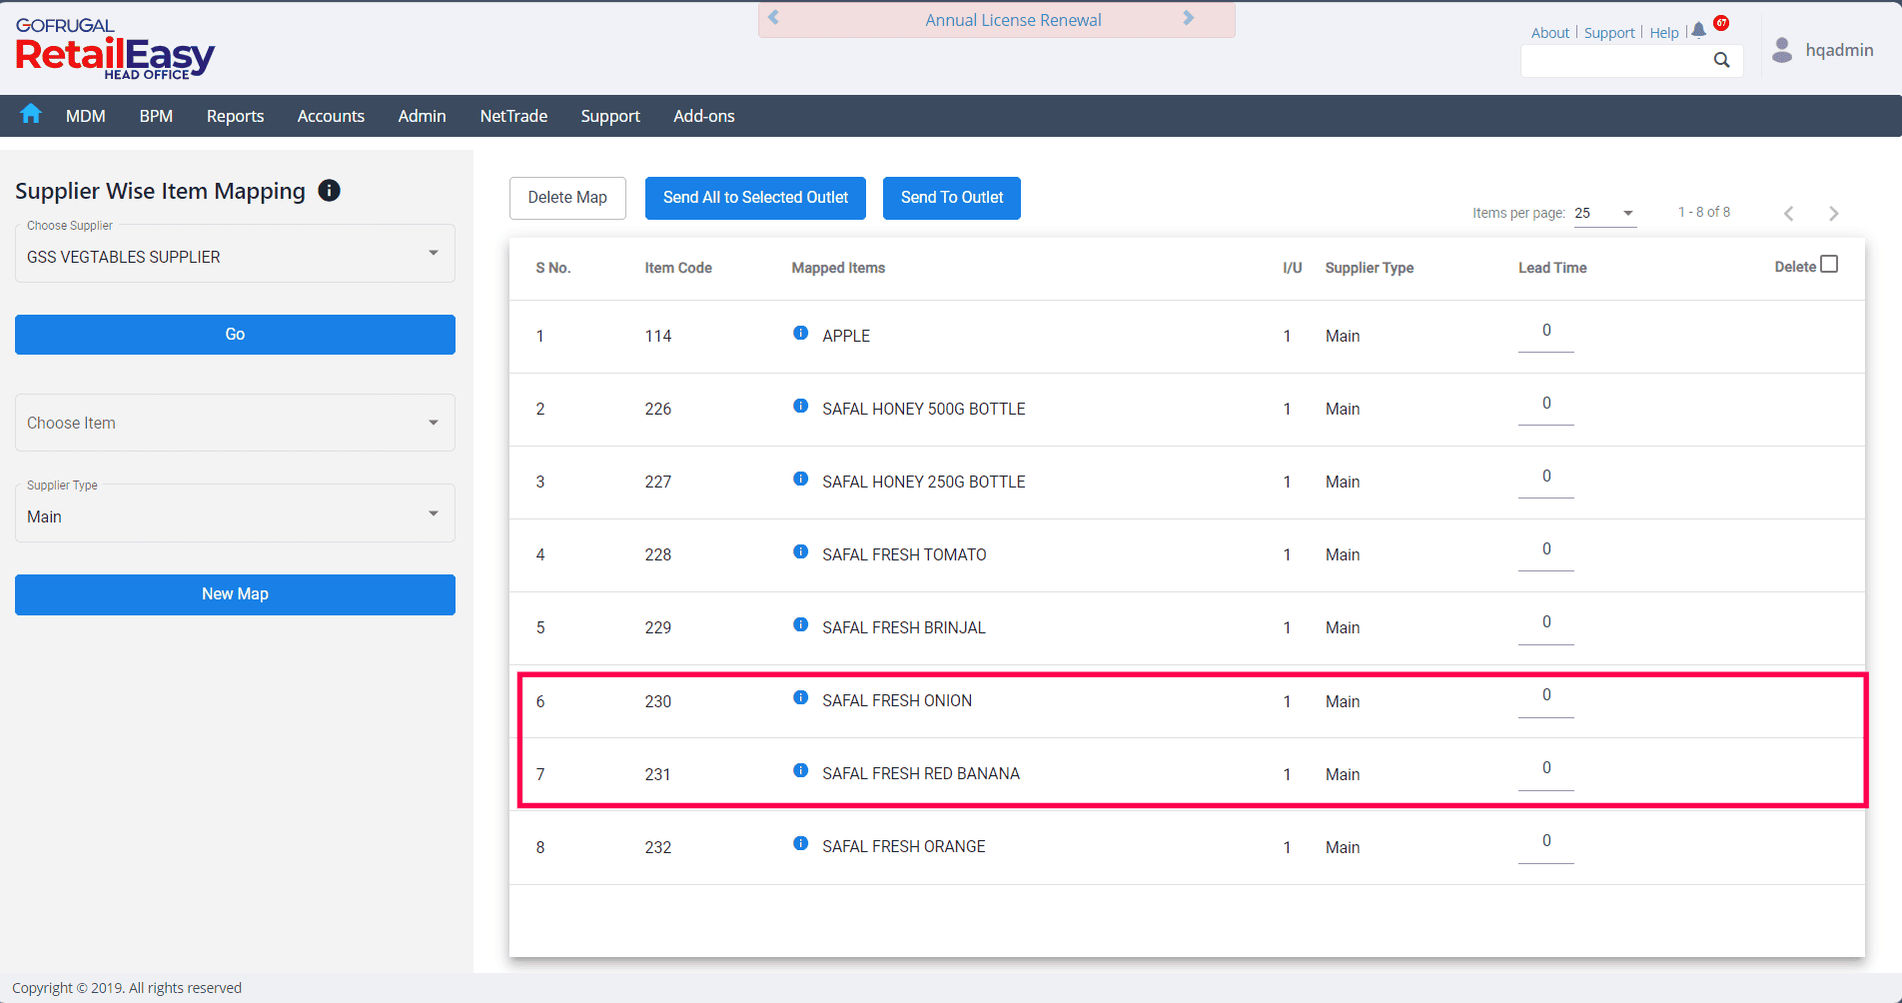
Task: Open the Reports menu
Action: (x=236, y=116)
